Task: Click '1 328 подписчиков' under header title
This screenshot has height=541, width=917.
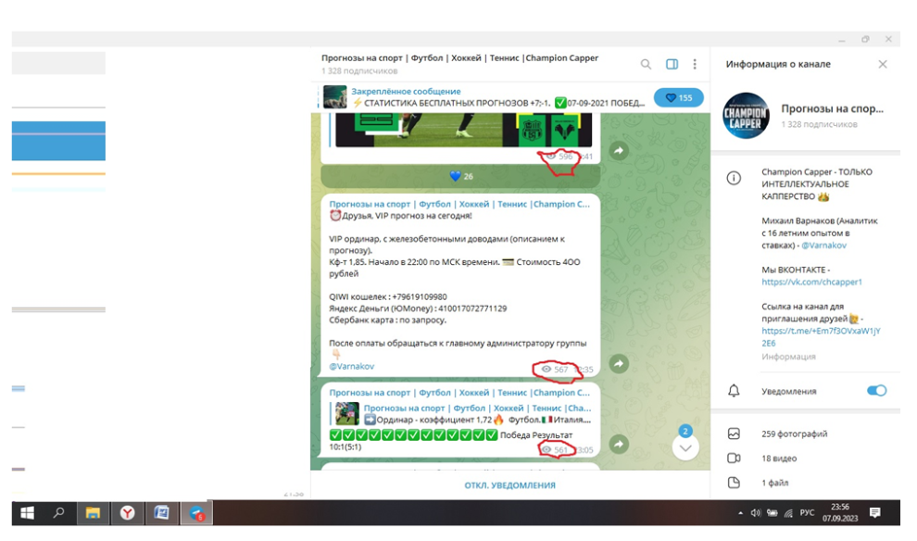Action: coord(359,70)
